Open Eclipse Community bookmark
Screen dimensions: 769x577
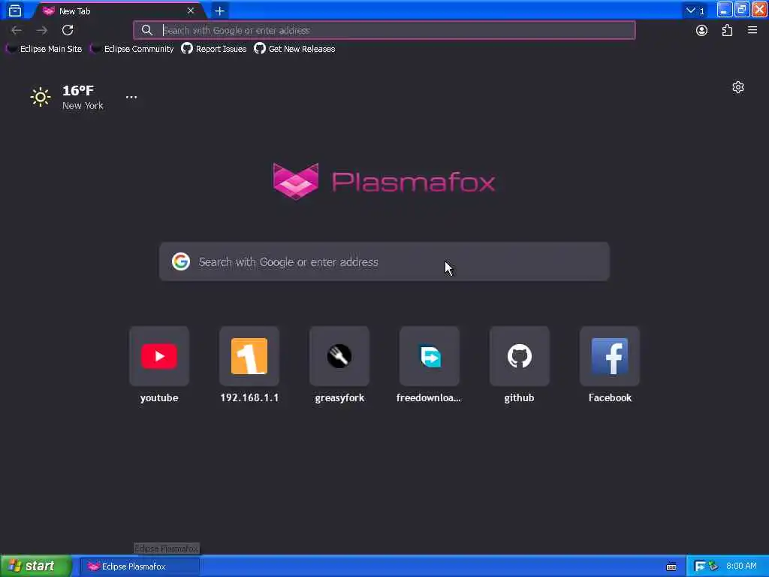132,49
